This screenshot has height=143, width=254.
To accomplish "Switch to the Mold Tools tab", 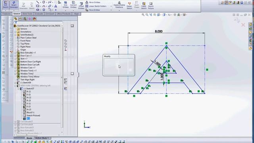I will (27, 14).
